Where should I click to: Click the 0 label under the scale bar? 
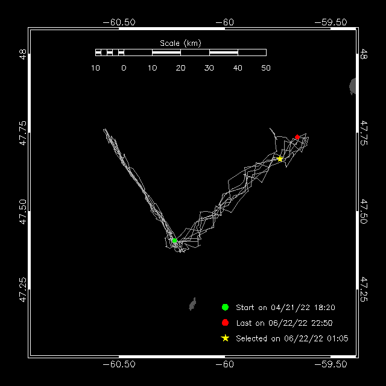(124, 68)
